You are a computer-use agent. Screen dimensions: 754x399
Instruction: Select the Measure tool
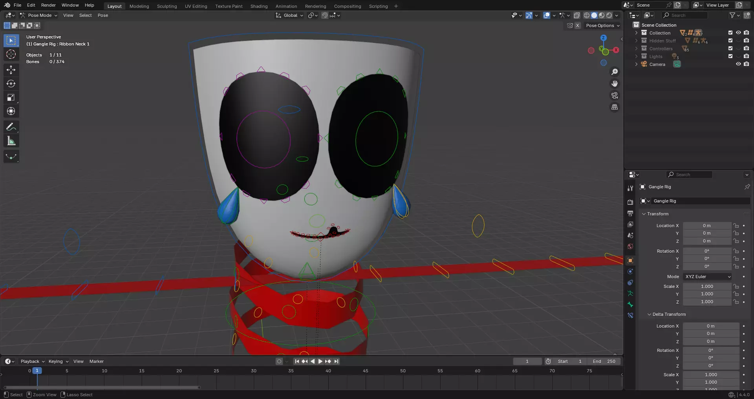coord(11,140)
